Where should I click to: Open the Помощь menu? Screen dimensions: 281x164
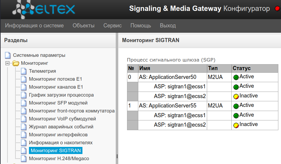pyautogui.click(x=141, y=26)
